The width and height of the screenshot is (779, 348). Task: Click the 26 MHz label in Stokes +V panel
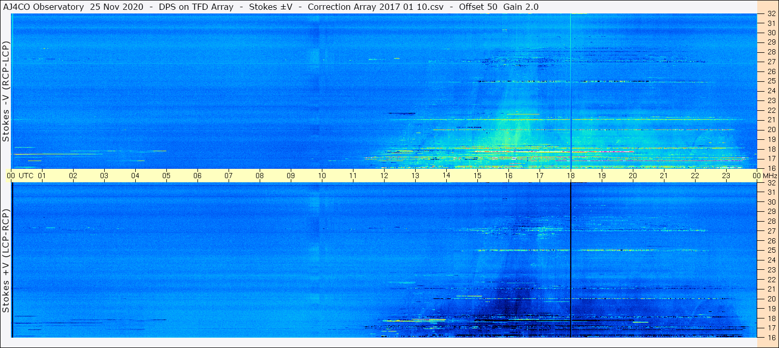(771, 240)
